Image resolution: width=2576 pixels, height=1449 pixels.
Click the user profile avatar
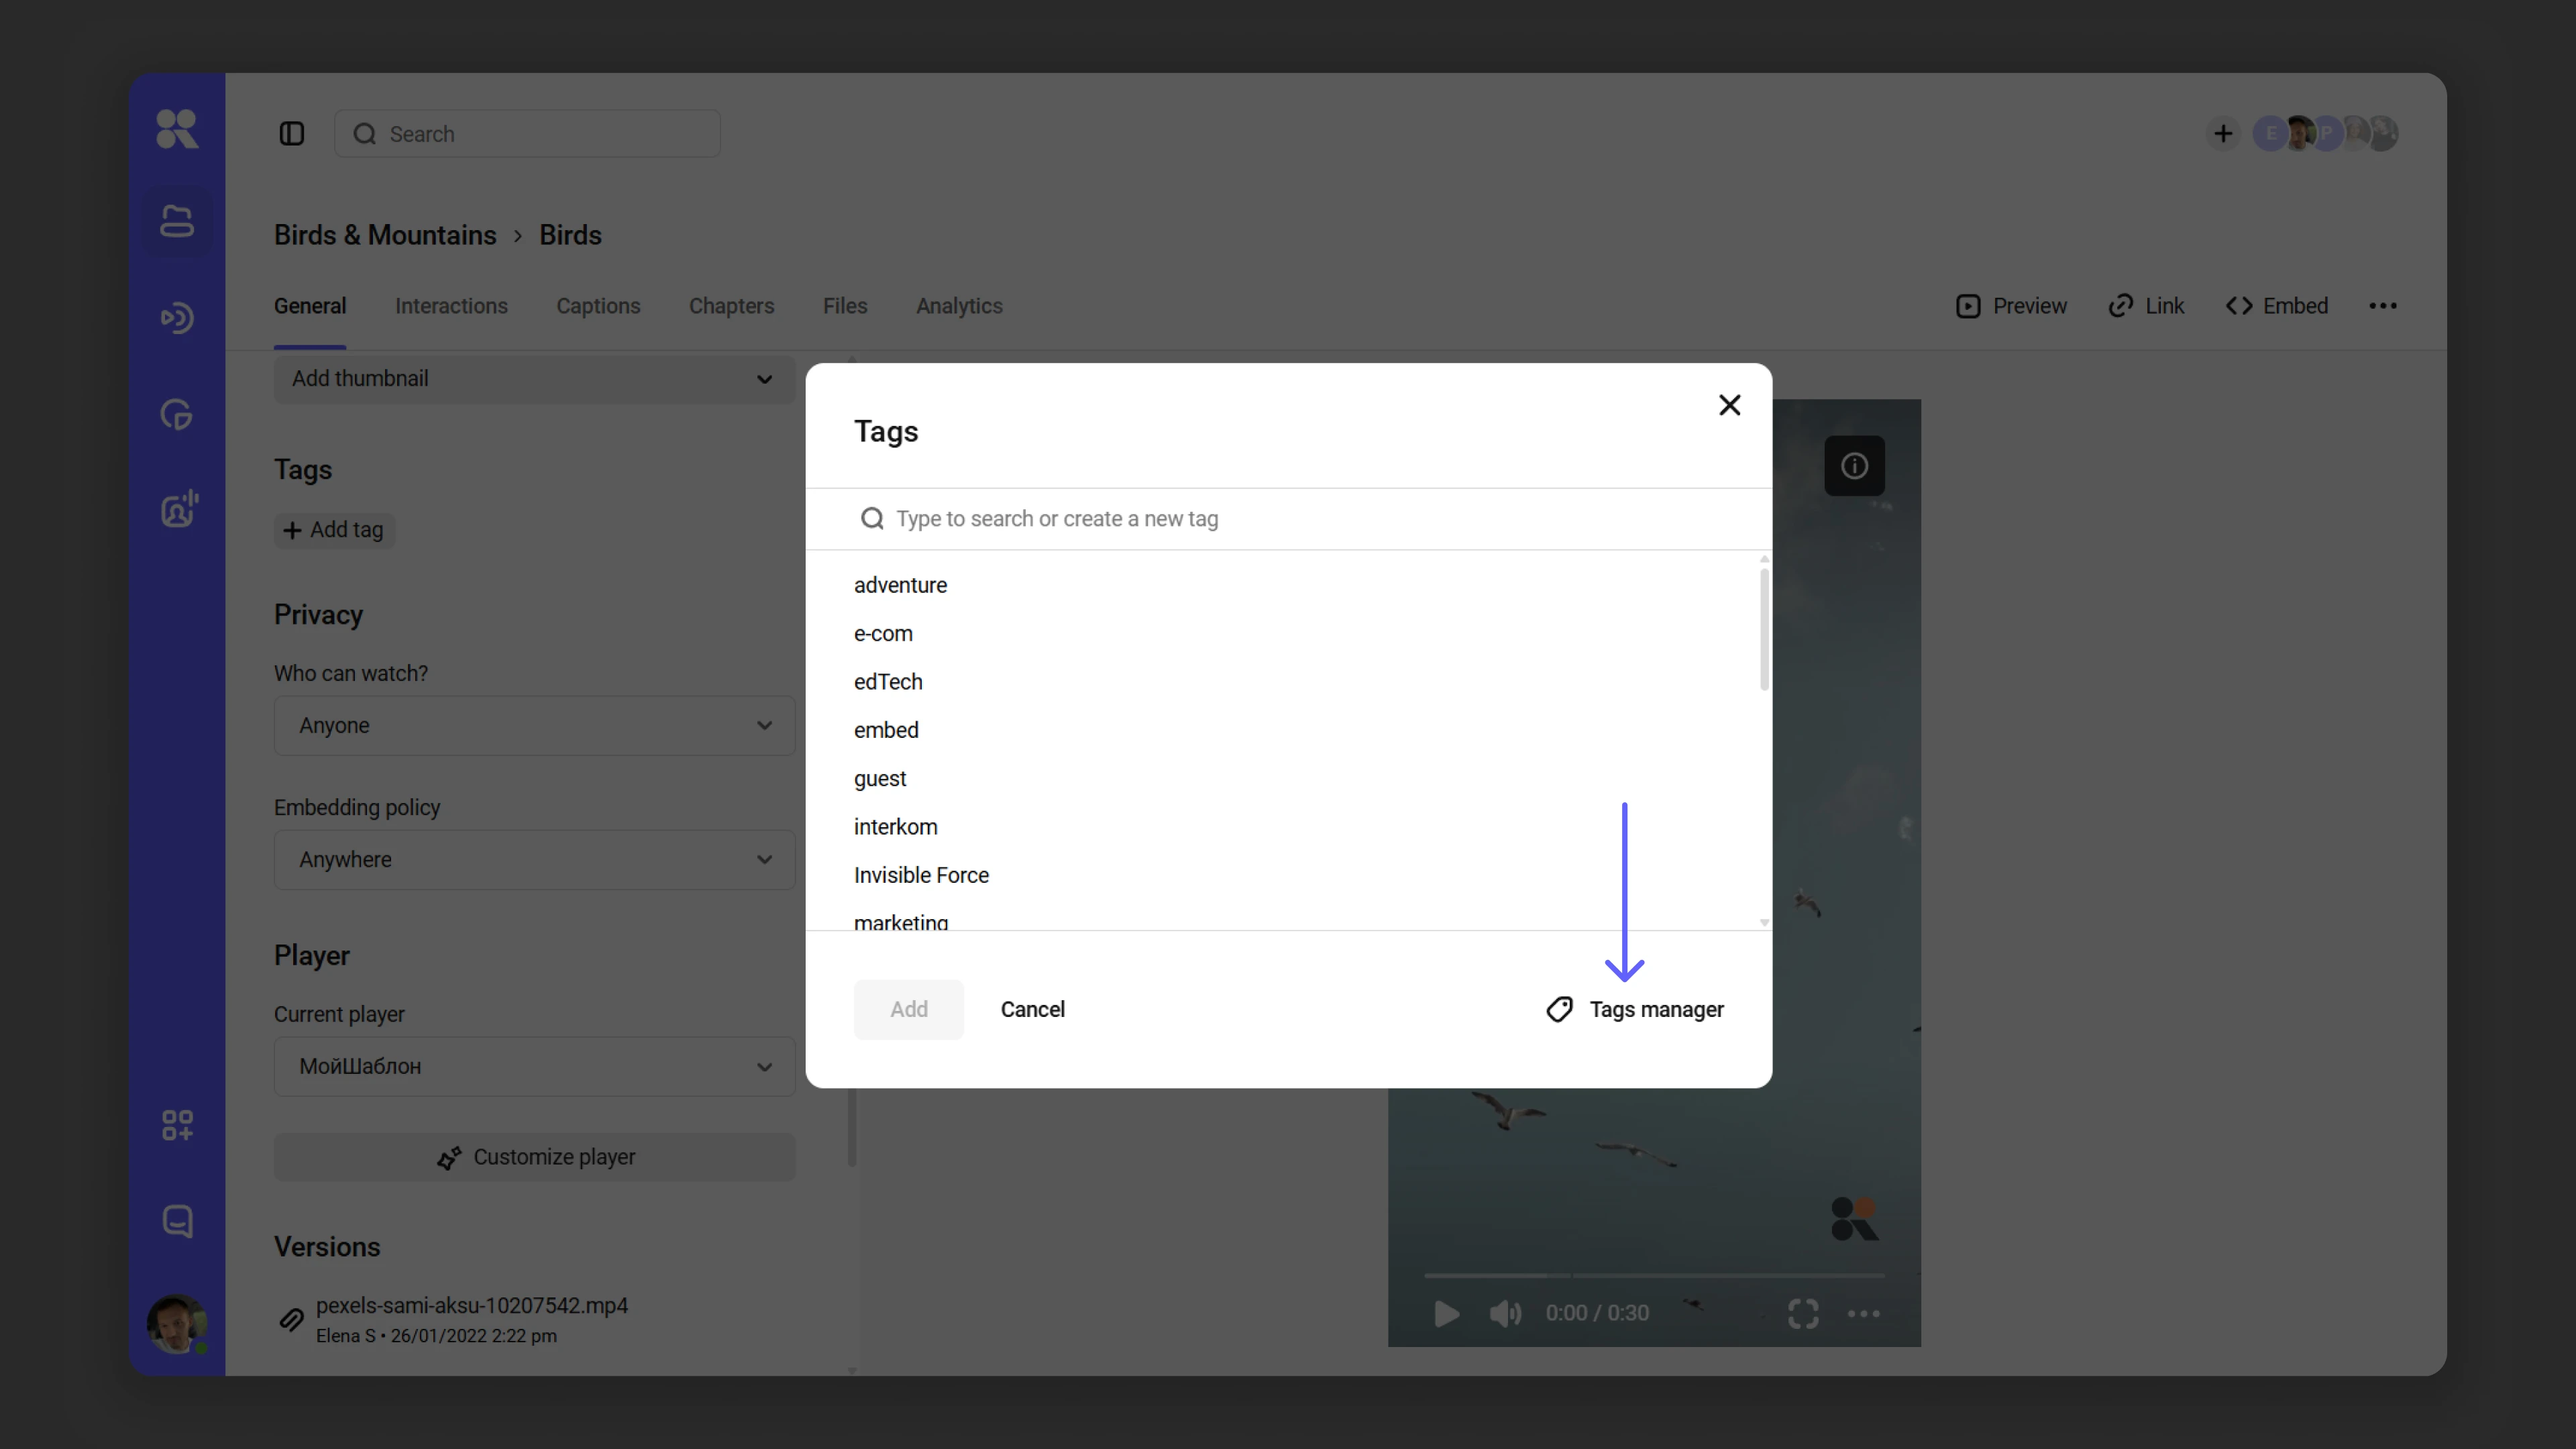click(x=177, y=1324)
